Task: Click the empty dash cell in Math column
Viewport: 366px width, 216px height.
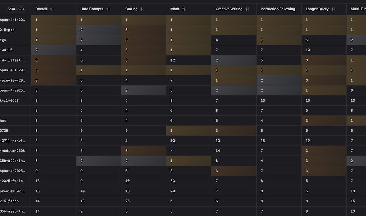Action: pyautogui.click(x=171, y=151)
